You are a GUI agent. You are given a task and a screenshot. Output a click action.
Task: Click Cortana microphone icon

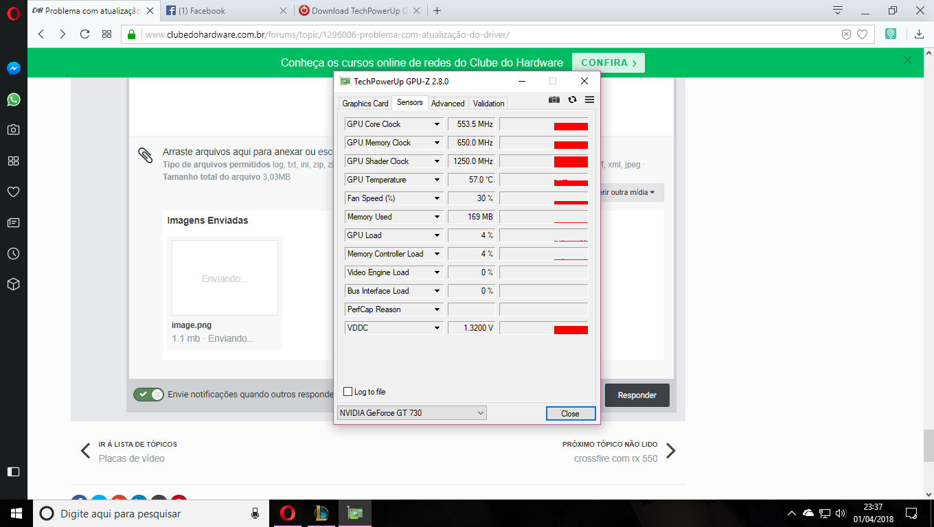255,513
